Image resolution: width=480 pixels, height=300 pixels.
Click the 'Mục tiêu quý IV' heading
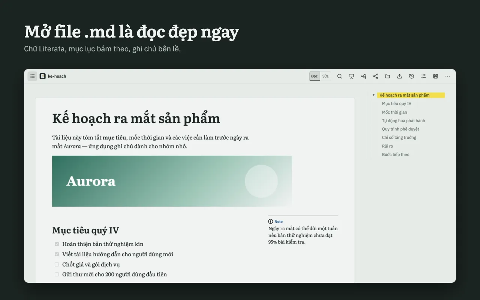[85, 230]
